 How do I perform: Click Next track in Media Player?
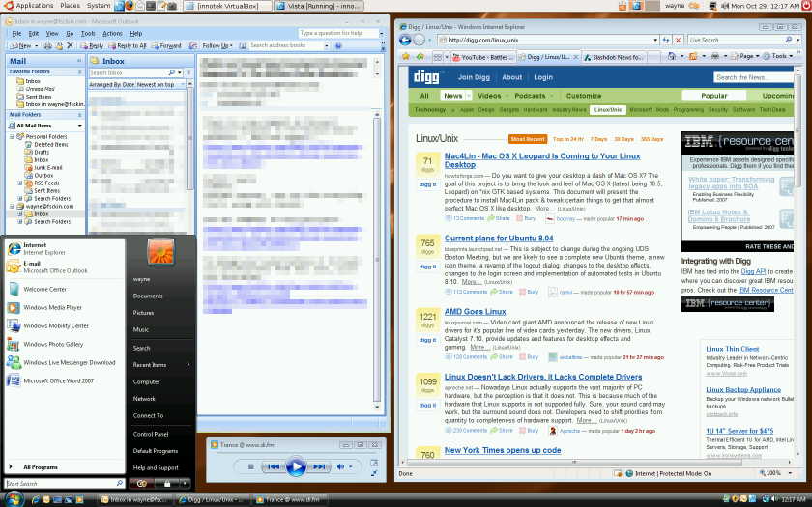[x=319, y=466]
